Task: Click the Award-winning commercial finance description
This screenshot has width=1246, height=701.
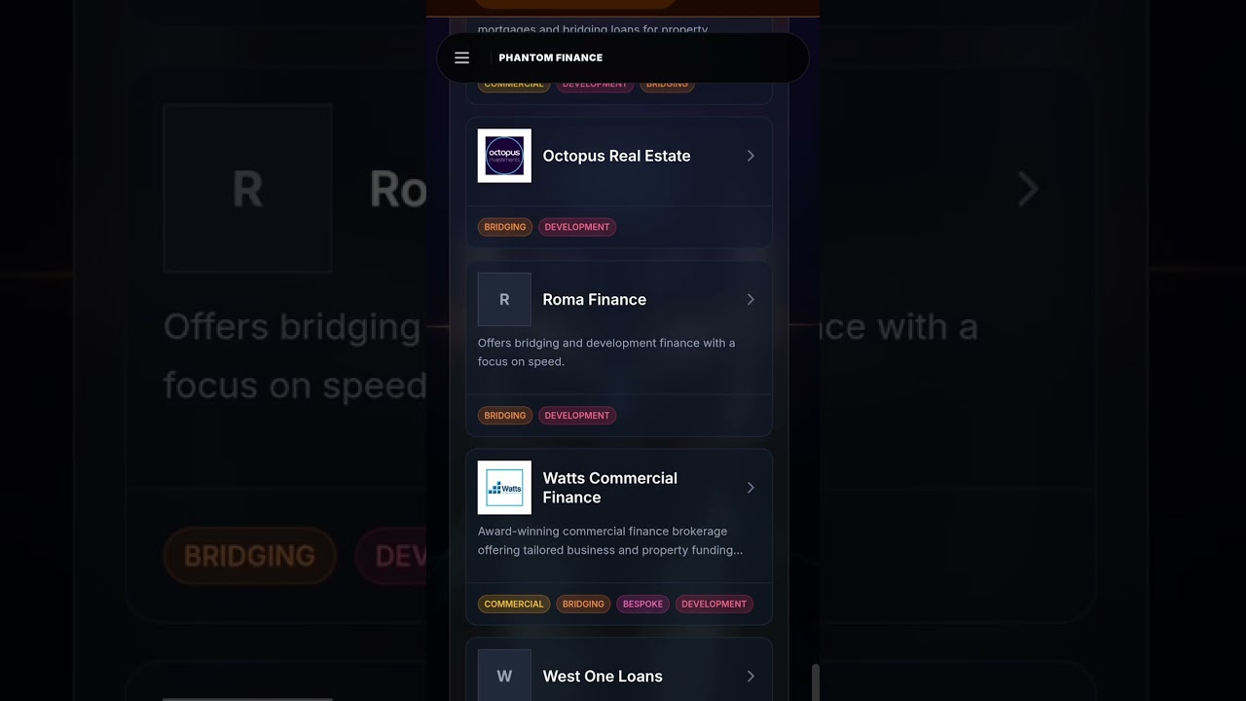Action: click(610, 540)
